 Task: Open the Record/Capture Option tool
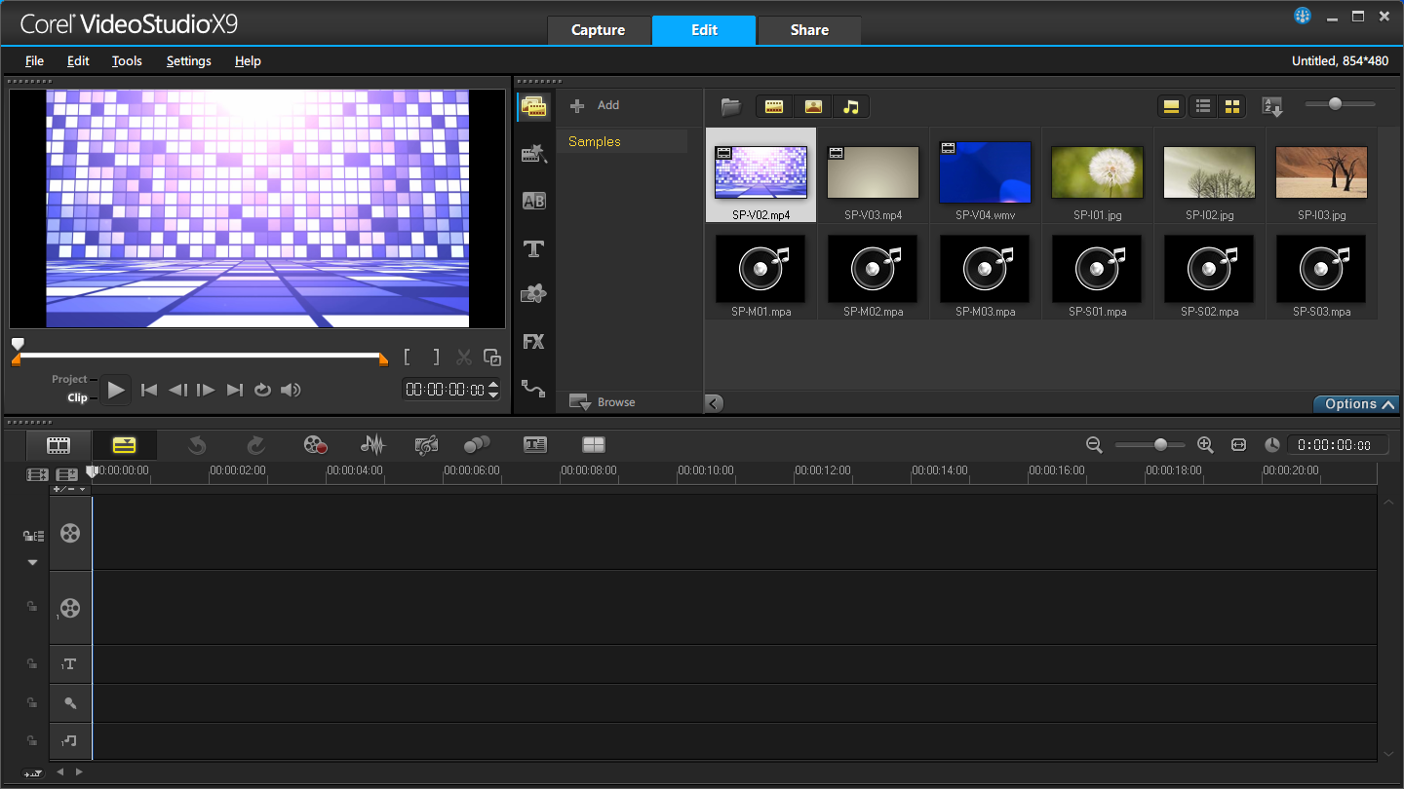(x=314, y=445)
